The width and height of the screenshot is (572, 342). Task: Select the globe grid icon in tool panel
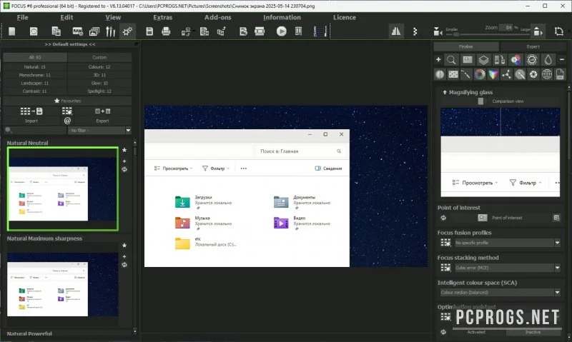(x=546, y=74)
